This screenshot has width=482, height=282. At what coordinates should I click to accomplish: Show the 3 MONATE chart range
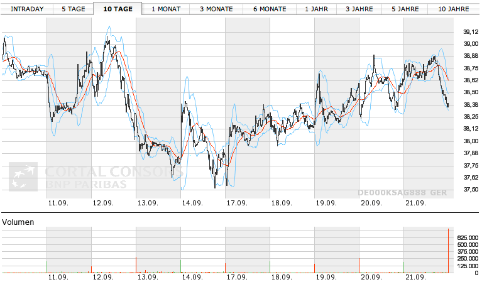coord(216,9)
